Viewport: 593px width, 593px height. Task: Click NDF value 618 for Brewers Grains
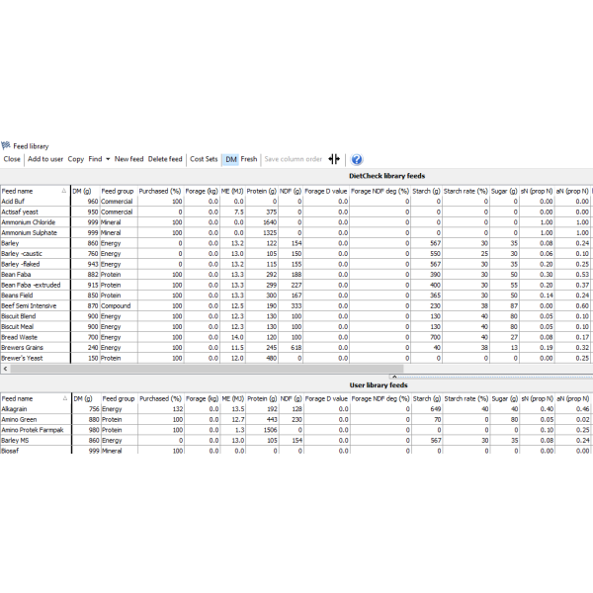296,348
